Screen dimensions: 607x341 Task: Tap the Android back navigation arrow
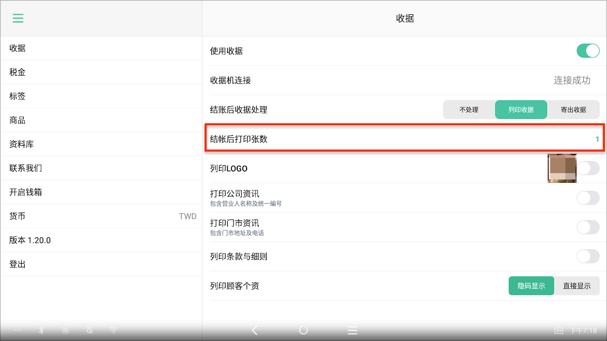point(254,330)
